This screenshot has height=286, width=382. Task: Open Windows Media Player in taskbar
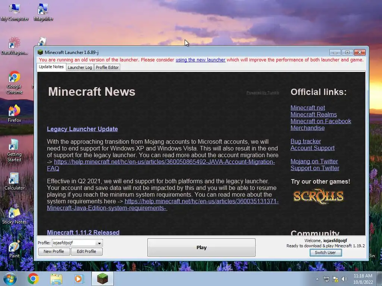click(x=79, y=279)
